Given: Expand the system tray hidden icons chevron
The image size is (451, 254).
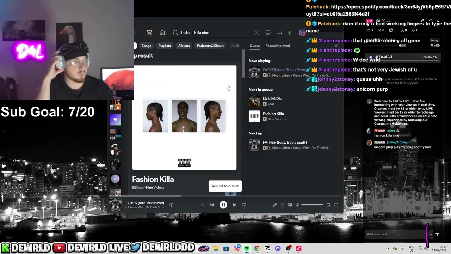Looking at the screenshot, I should click(x=387, y=248).
